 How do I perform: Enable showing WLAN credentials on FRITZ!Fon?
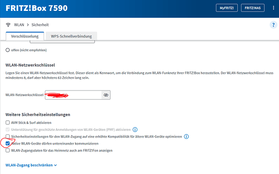point(7,150)
